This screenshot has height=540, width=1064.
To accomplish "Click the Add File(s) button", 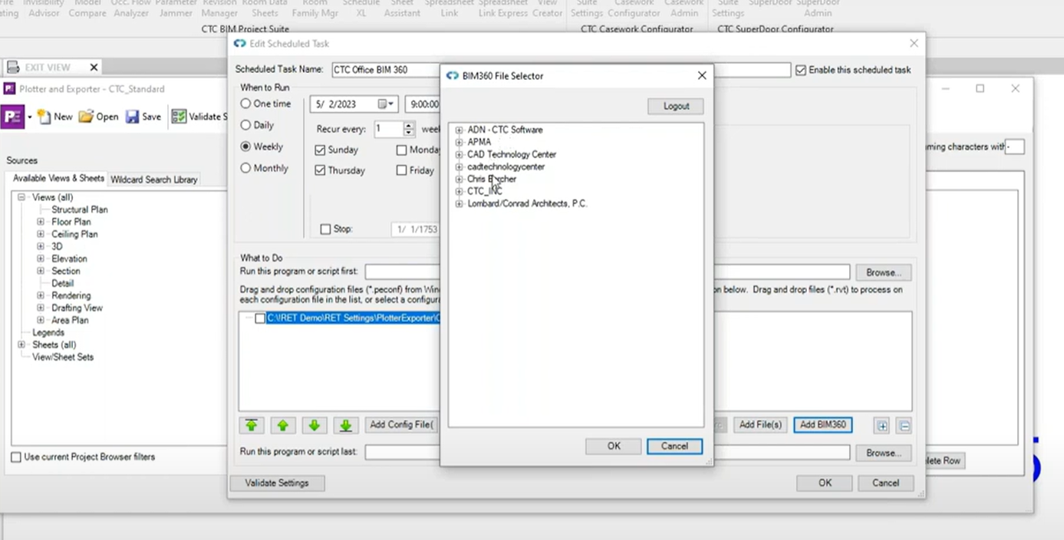I will [x=760, y=424].
